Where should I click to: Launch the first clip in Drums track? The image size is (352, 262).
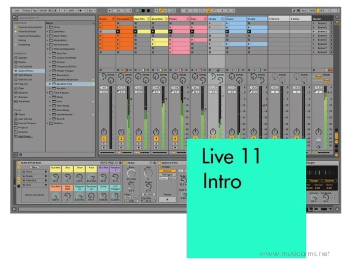point(101,23)
